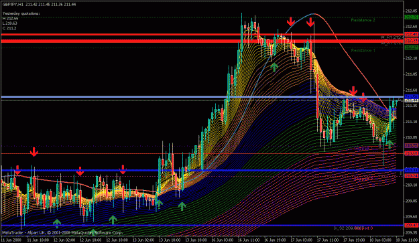Click the '18 Jun 03:00' time axis label

pyautogui.click(x=380, y=240)
